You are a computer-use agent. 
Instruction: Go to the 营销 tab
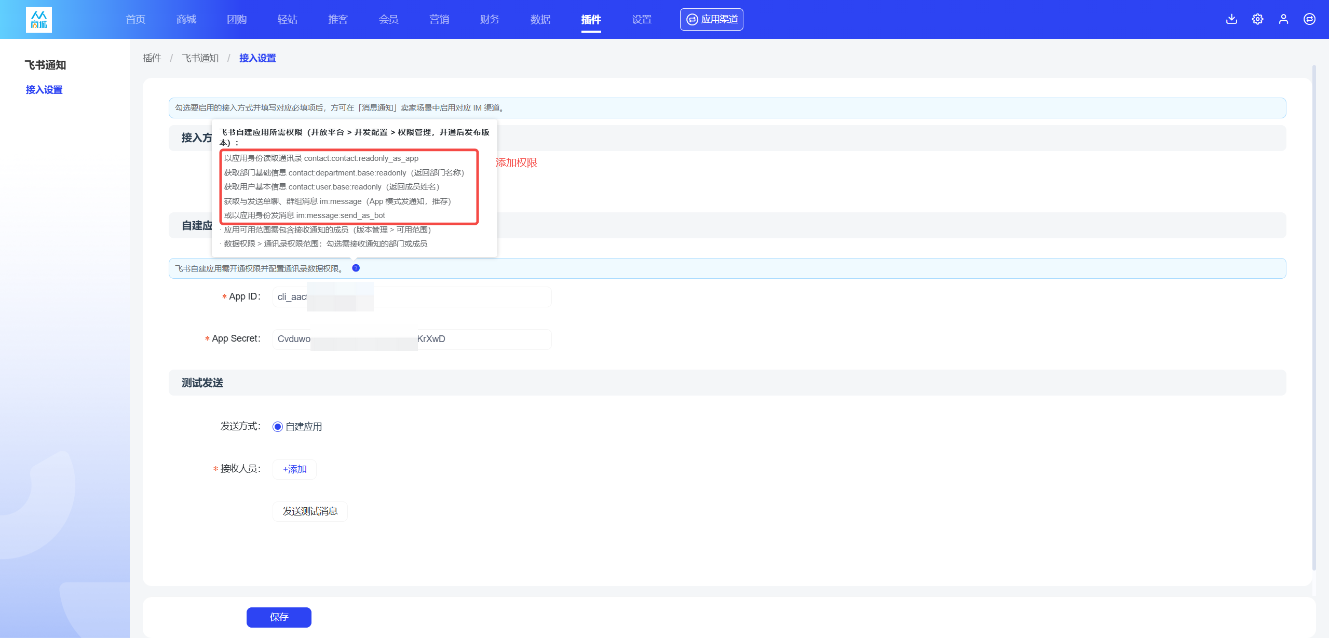click(439, 19)
